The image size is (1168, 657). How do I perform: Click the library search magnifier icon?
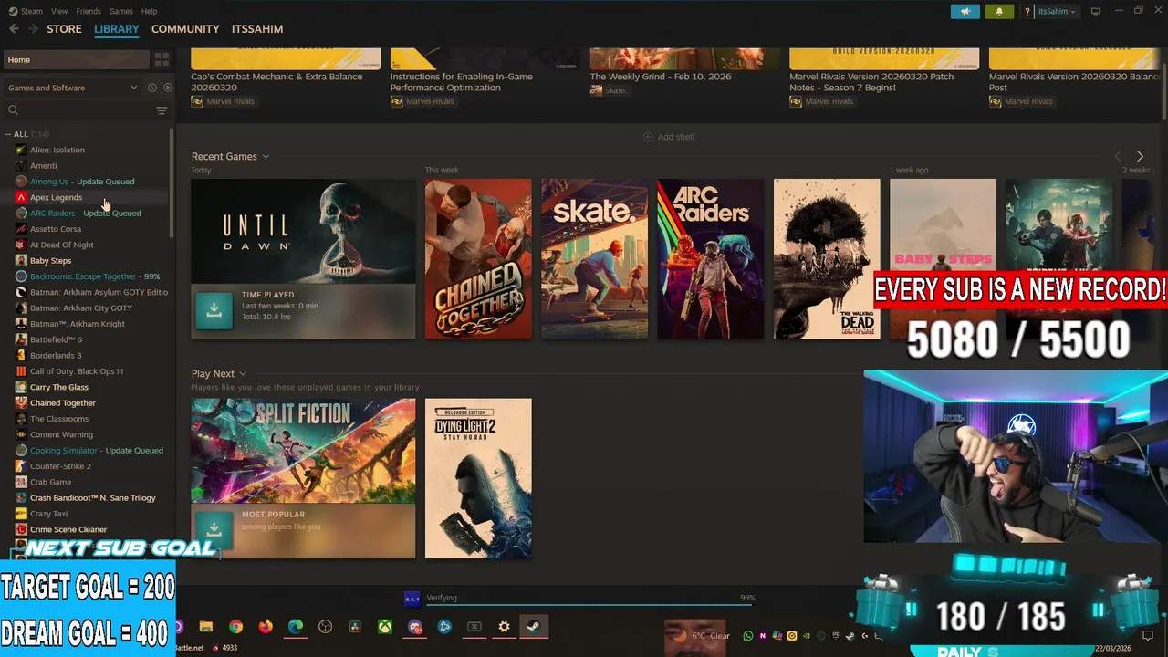(x=13, y=110)
